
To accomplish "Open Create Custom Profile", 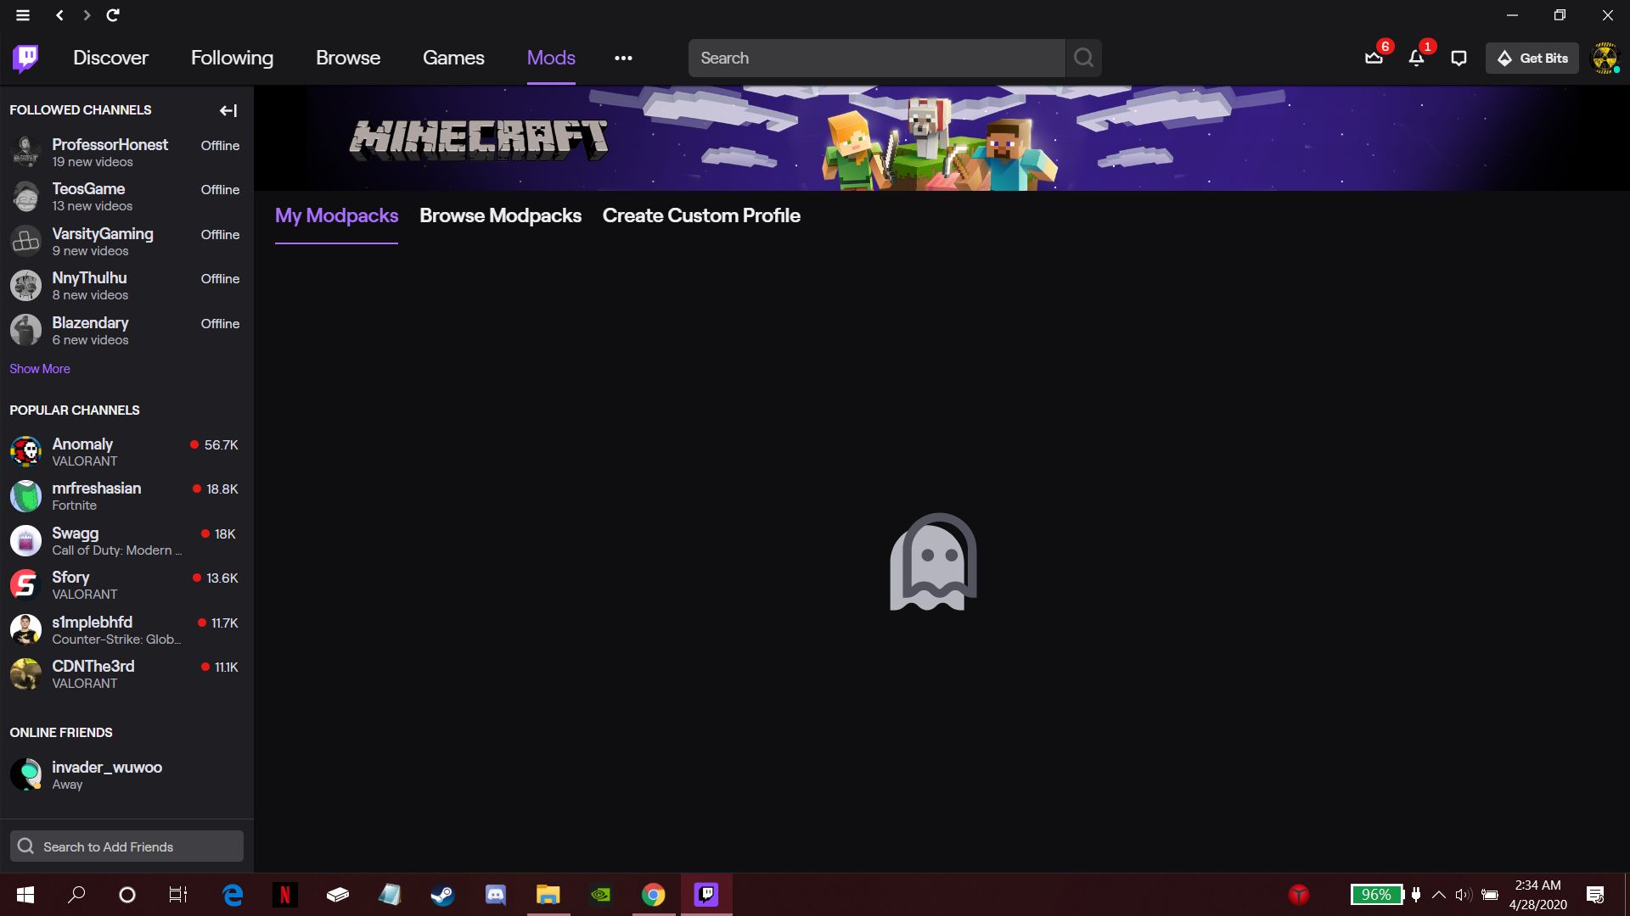I will (701, 215).
